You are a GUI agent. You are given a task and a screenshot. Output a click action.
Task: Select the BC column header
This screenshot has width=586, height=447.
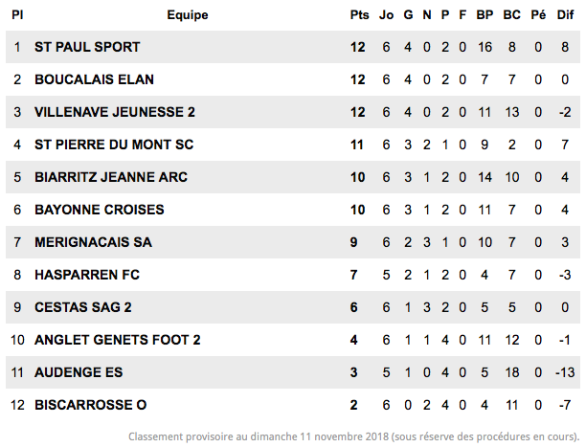(x=511, y=15)
